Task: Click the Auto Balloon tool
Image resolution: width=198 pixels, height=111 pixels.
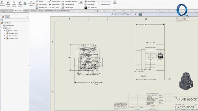Action: (41, 5)
